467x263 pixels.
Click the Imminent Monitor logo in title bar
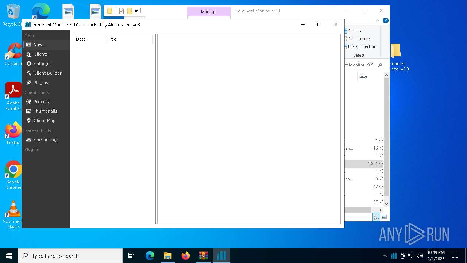point(28,25)
